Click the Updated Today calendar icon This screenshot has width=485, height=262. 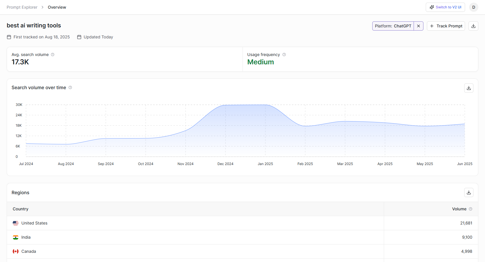pyautogui.click(x=79, y=37)
